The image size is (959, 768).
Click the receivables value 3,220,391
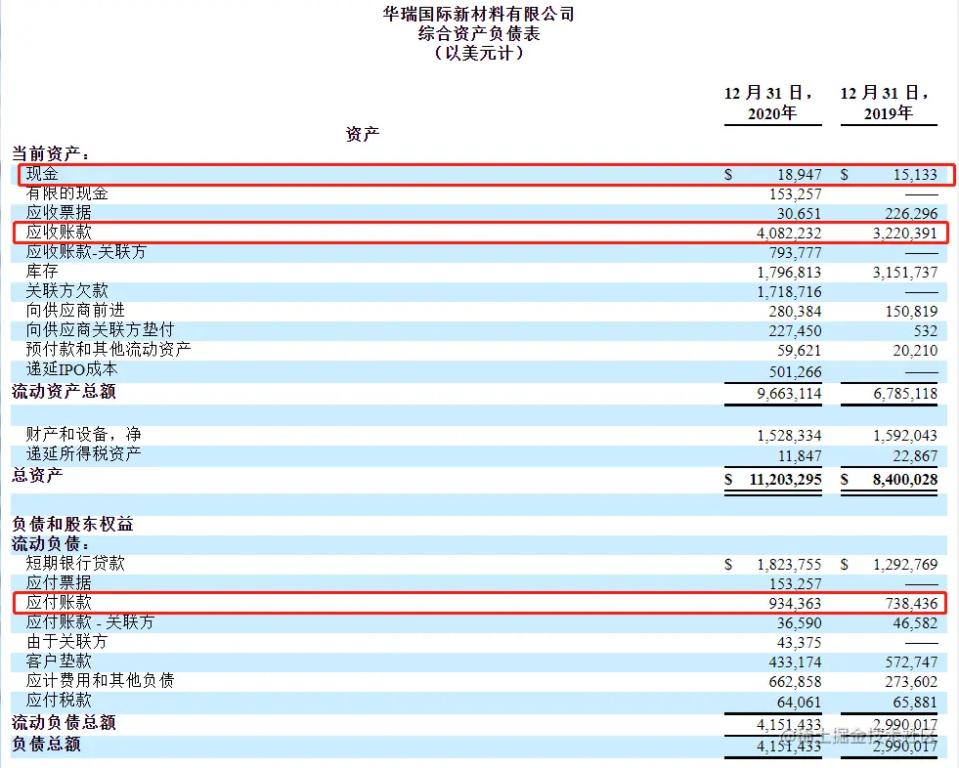[905, 234]
